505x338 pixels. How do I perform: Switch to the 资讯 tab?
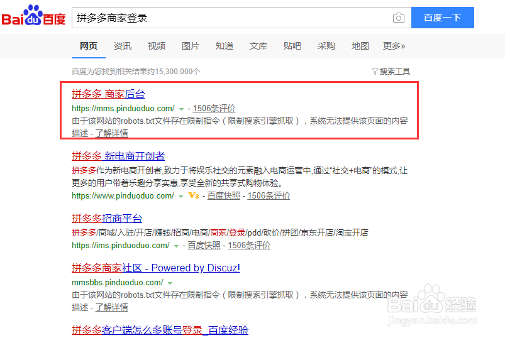(x=123, y=46)
